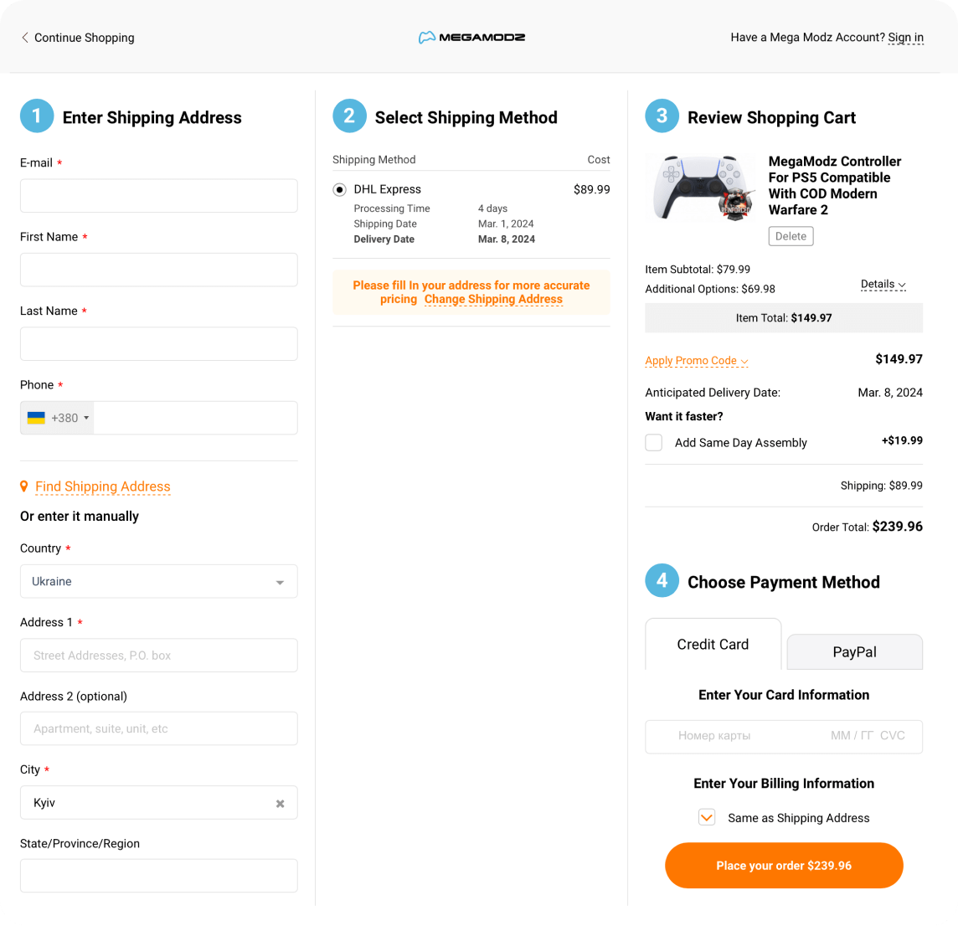Screen dimensions: 958x926
Task: Click the Ukraine flag in phone field
Action: (36, 418)
